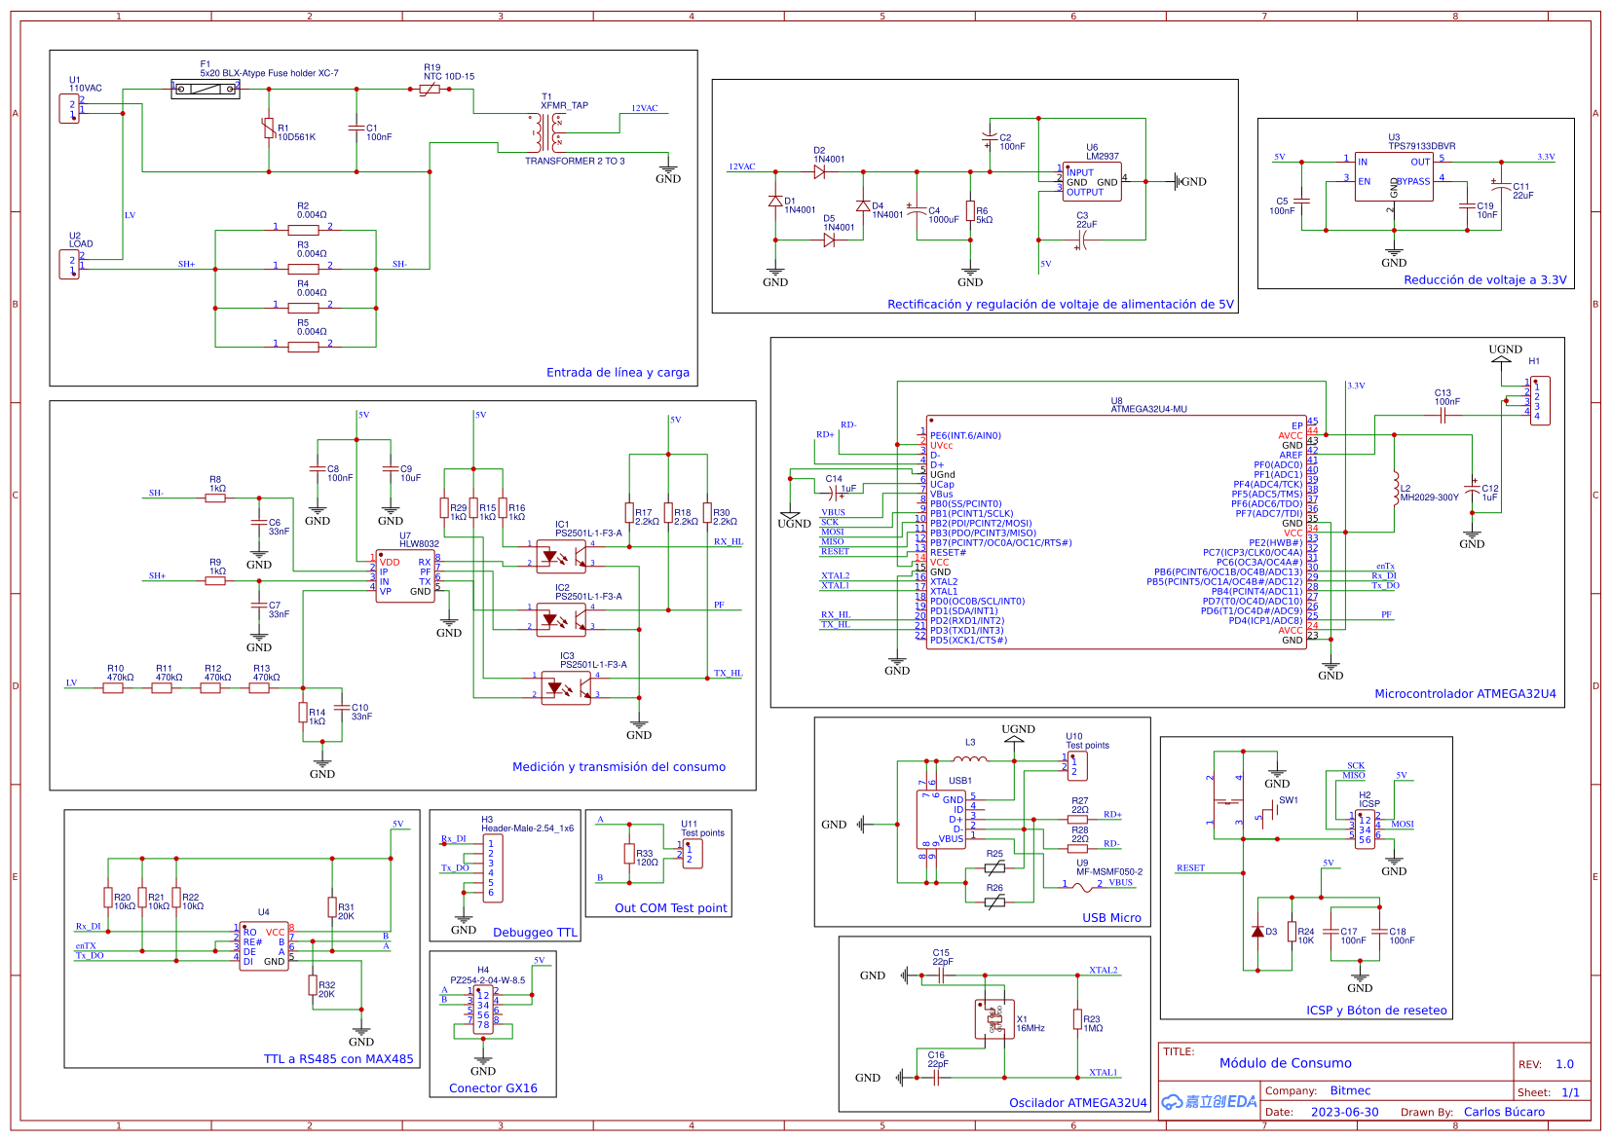Select the R19 NTC thermistor symbol
This screenshot has width=1612, height=1141.
click(x=430, y=89)
